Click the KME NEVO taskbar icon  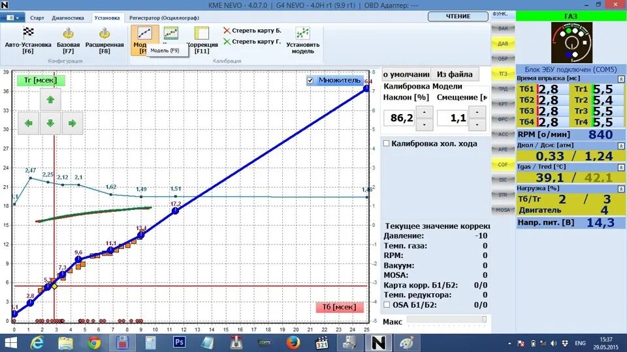378,343
